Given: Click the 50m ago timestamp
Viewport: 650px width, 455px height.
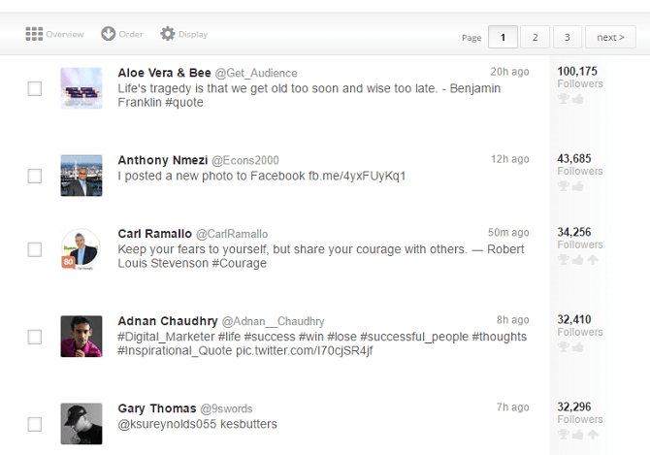Looking at the screenshot, I should 508,233.
